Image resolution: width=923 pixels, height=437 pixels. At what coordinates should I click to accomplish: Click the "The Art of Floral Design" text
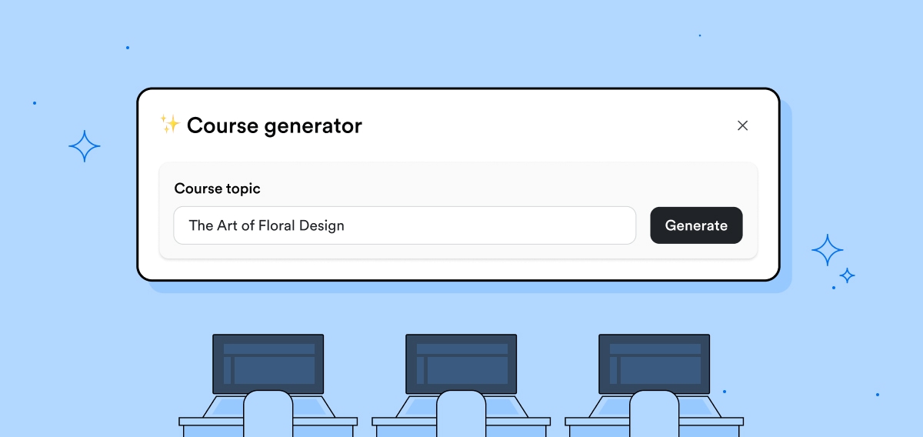[x=266, y=225]
